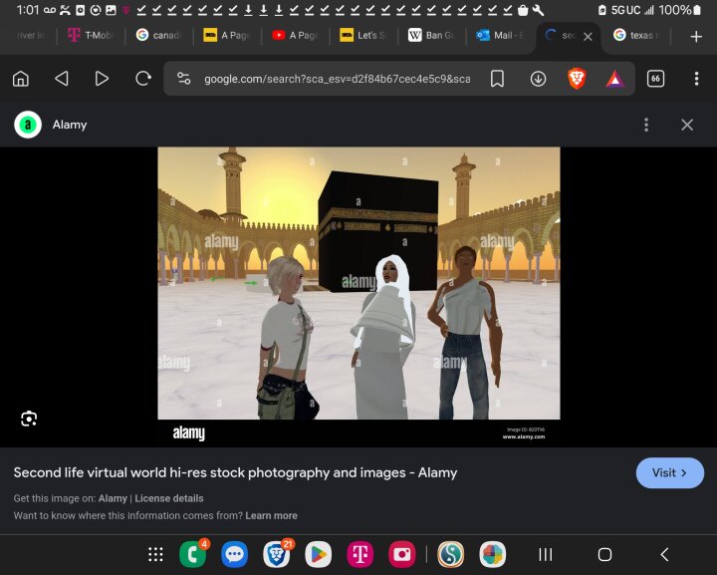Switch to the Outlook Mail tab
The image size is (717, 575).
click(x=500, y=35)
